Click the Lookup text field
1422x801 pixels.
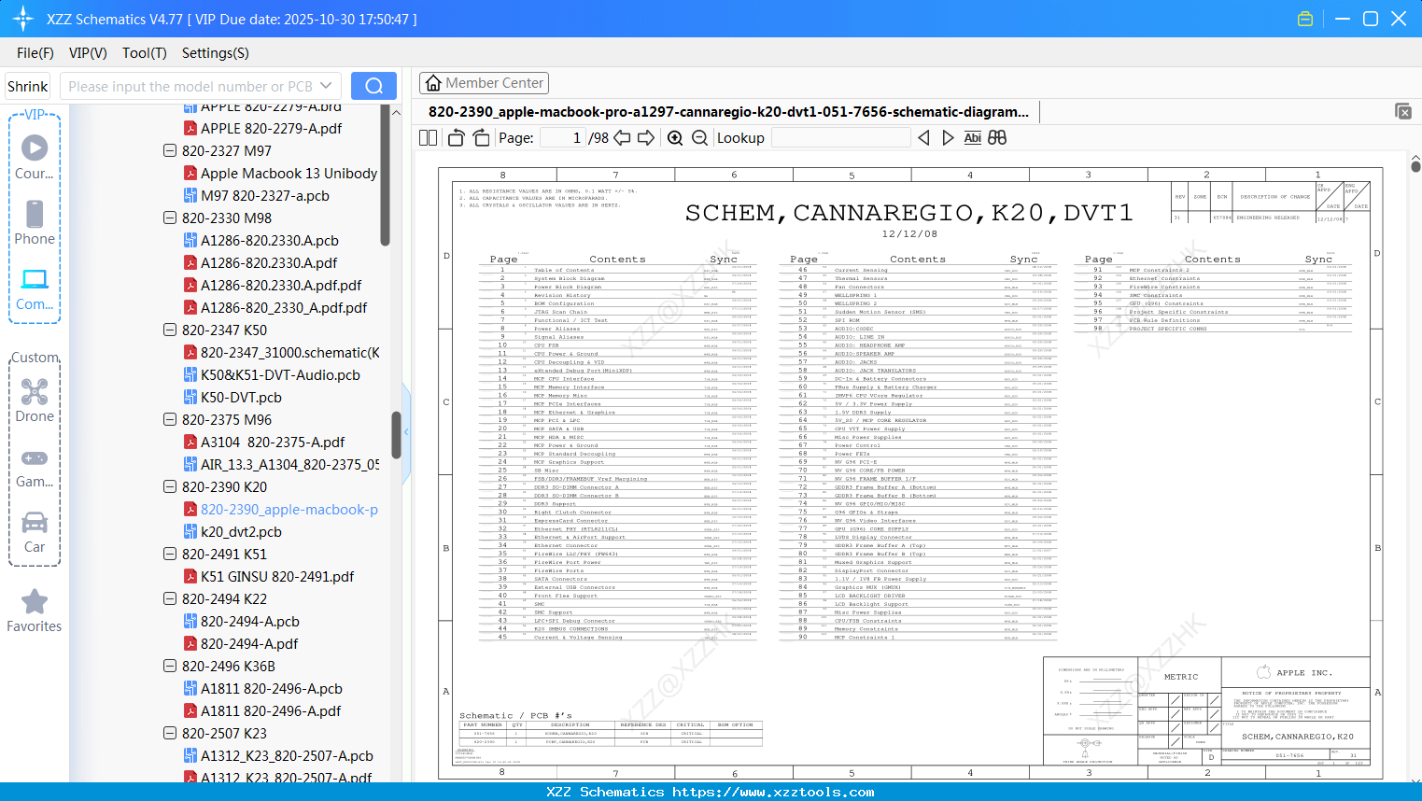click(840, 137)
